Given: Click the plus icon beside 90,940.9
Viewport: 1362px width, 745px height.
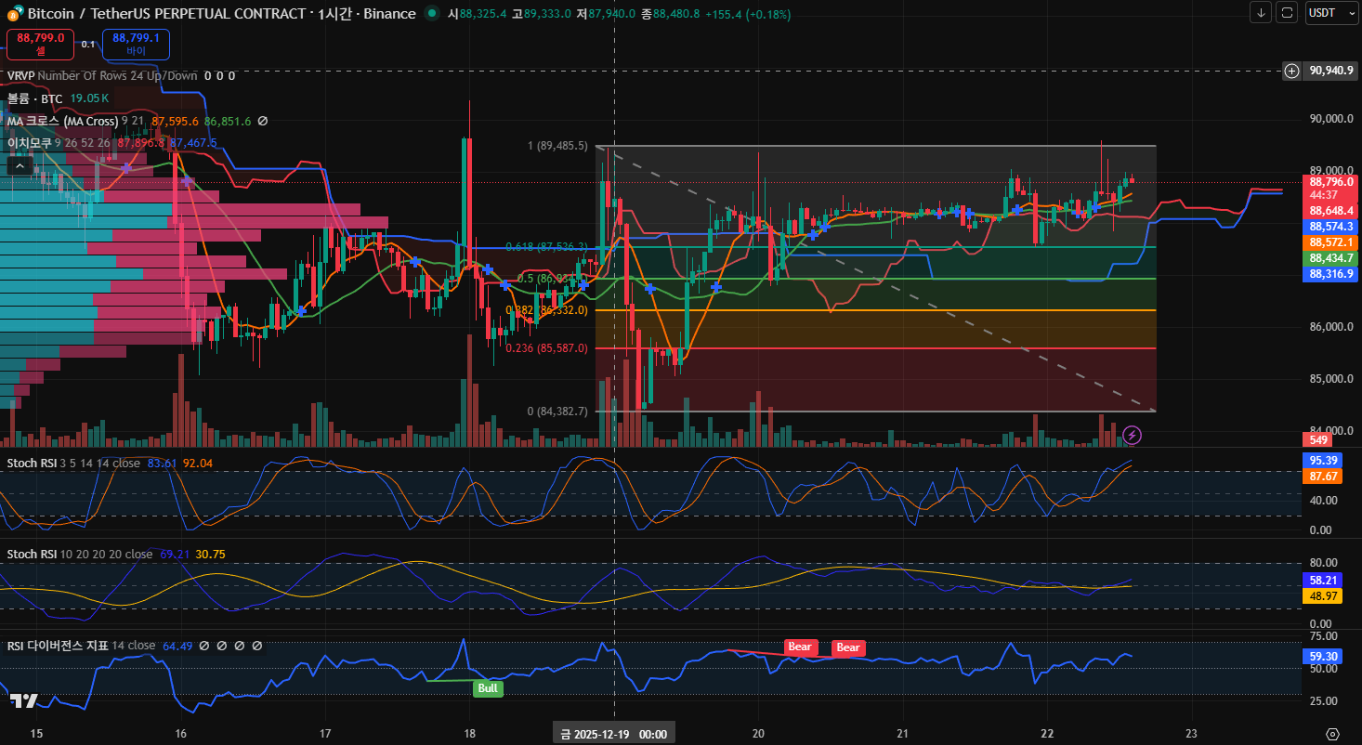Looking at the screenshot, I should (1291, 71).
